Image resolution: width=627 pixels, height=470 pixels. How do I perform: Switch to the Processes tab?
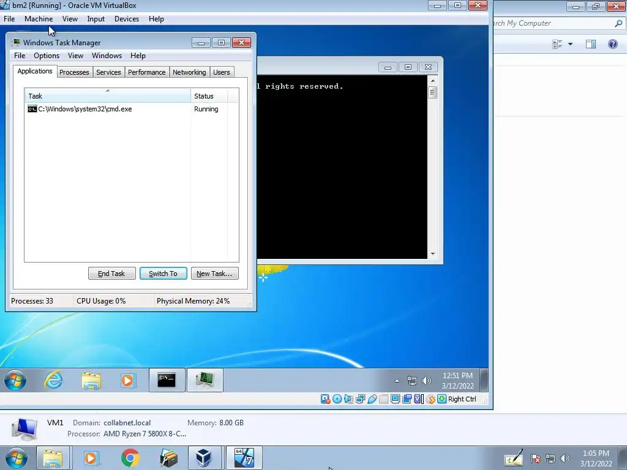[x=74, y=72]
